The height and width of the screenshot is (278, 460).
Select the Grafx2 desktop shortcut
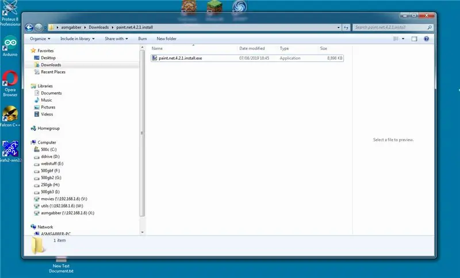point(10,152)
